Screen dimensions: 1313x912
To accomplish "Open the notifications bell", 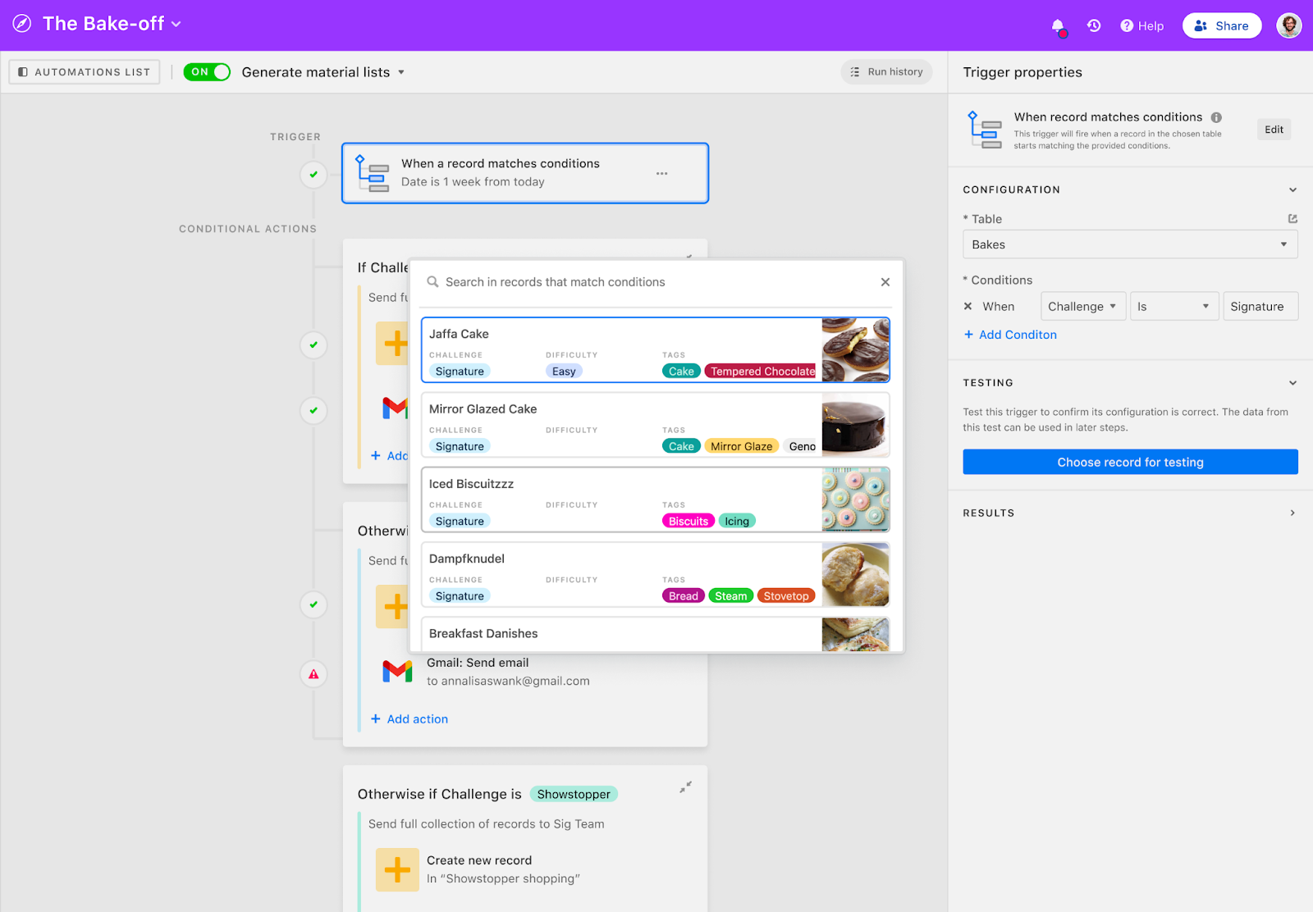I will [x=1059, y=26].
